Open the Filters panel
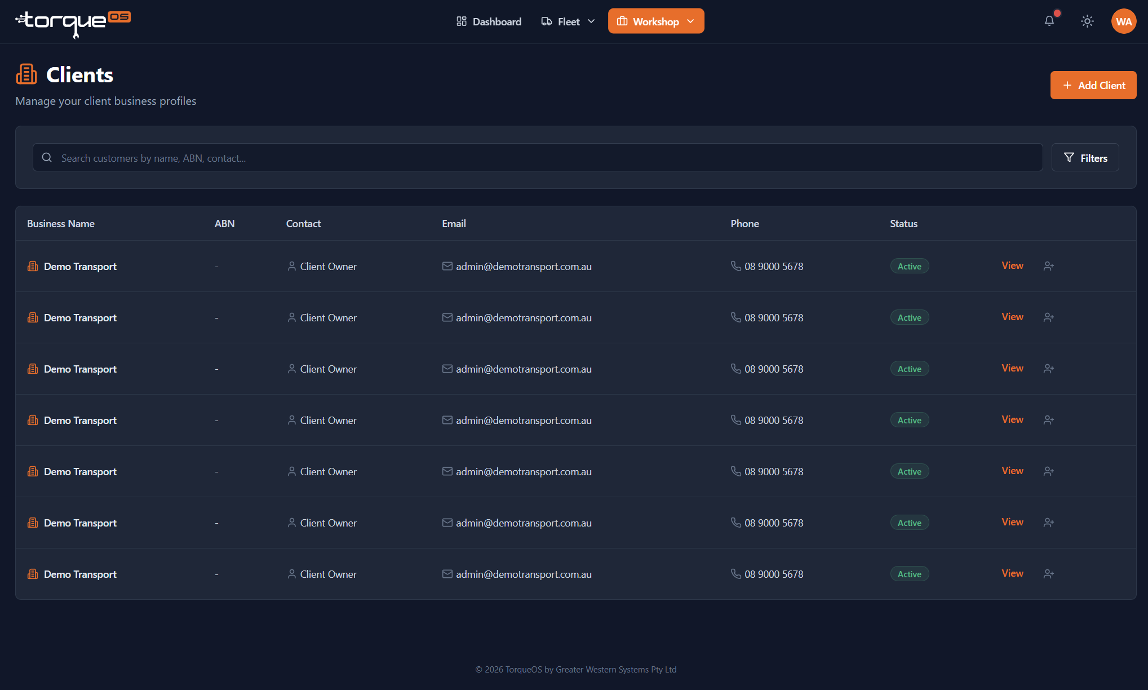This screenshot has width=1148, height=690. coord(1085,158)
